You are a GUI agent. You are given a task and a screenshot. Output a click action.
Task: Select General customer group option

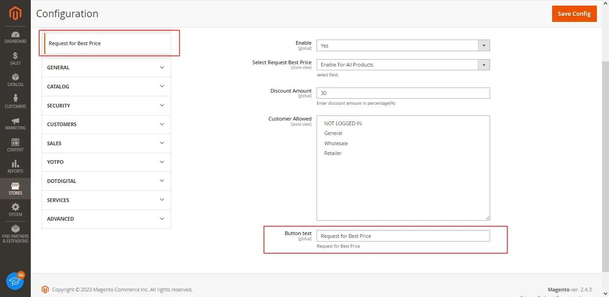[333, 133]
